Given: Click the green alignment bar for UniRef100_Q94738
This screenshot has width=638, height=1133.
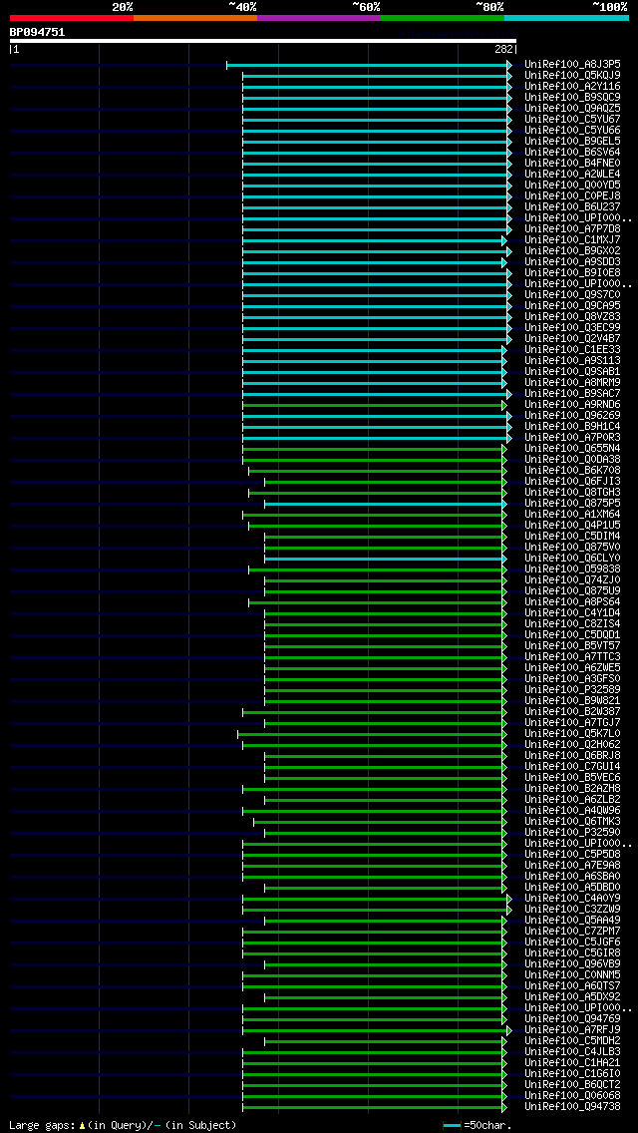Looking at the screenshot, I should (x=373, y=1107).
